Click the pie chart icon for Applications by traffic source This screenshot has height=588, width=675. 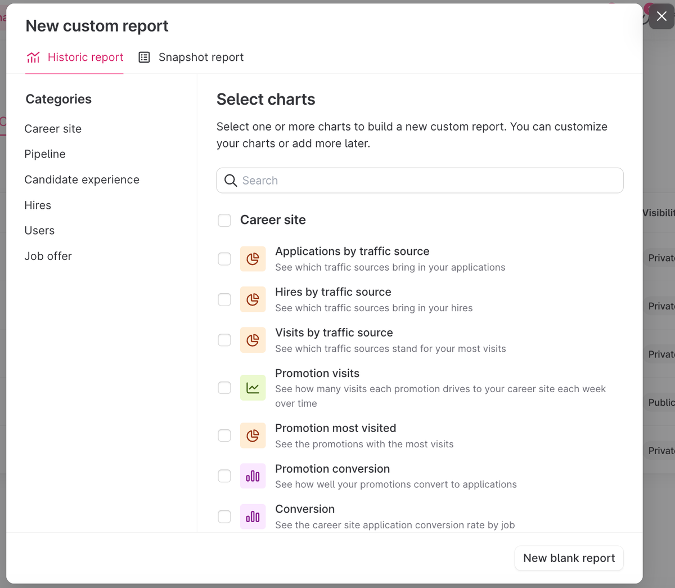click(253, 259)
